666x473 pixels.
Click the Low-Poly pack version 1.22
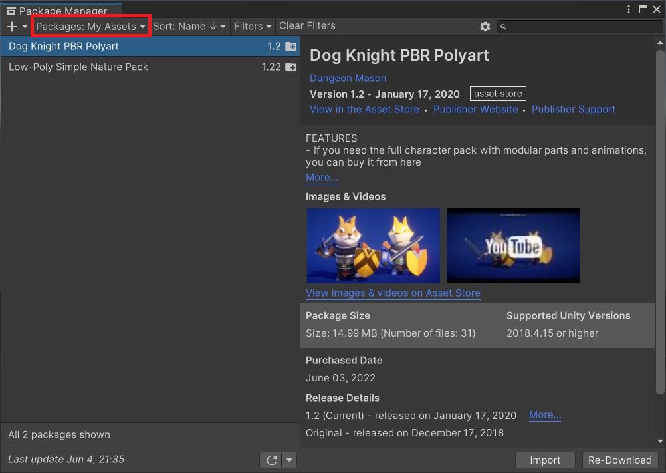tap(271, 67)
